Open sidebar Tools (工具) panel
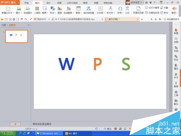 click(176, 94)
